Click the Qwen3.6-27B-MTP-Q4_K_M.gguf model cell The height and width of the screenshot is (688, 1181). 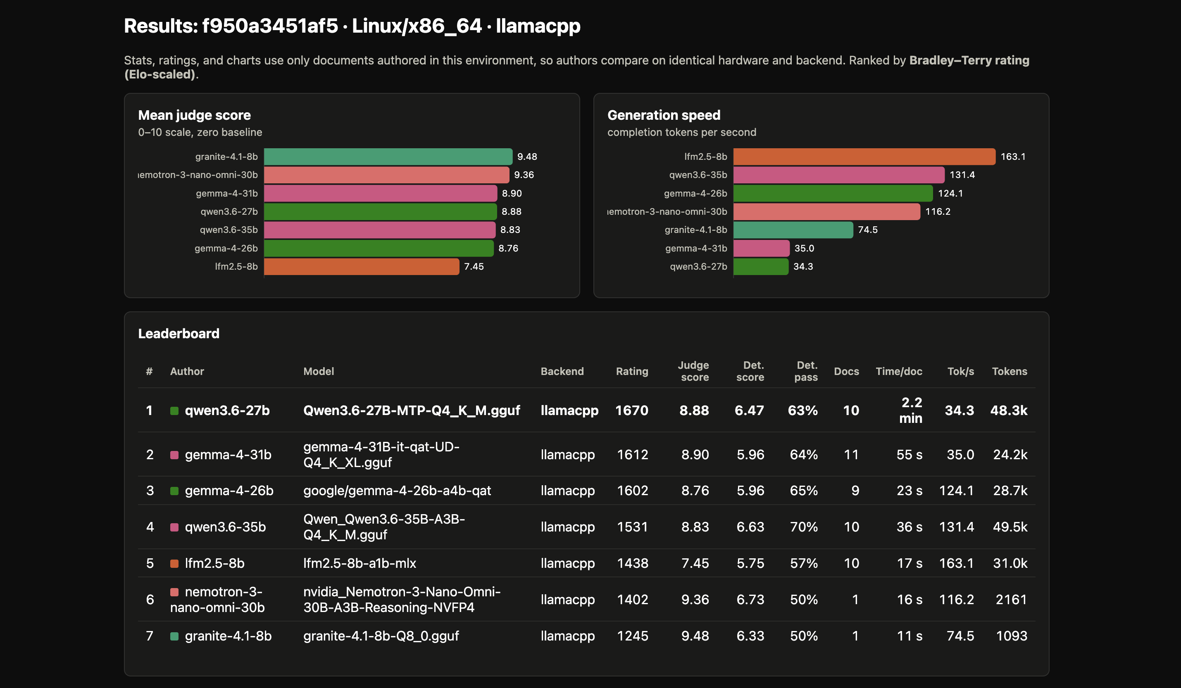[x=412, y=410]
